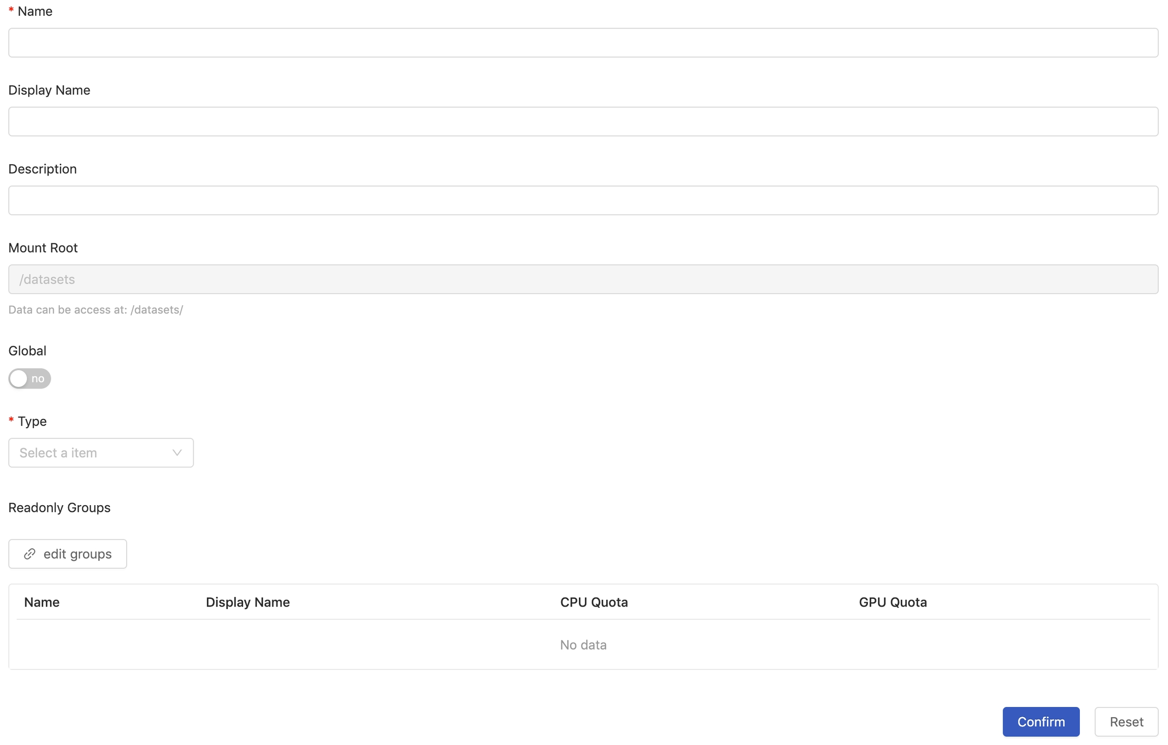The image size is (1168, 745).
Task: Reset the form fields
Action: [1126, 721]
